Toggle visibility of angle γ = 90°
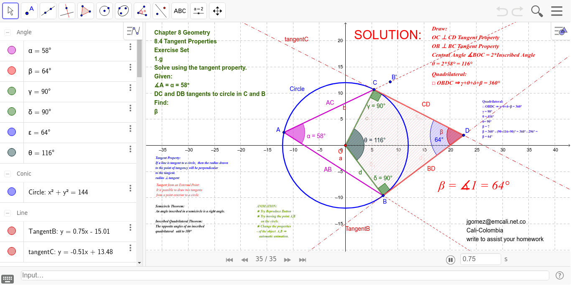The height and width of the screenshot is (285, 571). click(12, 91)
